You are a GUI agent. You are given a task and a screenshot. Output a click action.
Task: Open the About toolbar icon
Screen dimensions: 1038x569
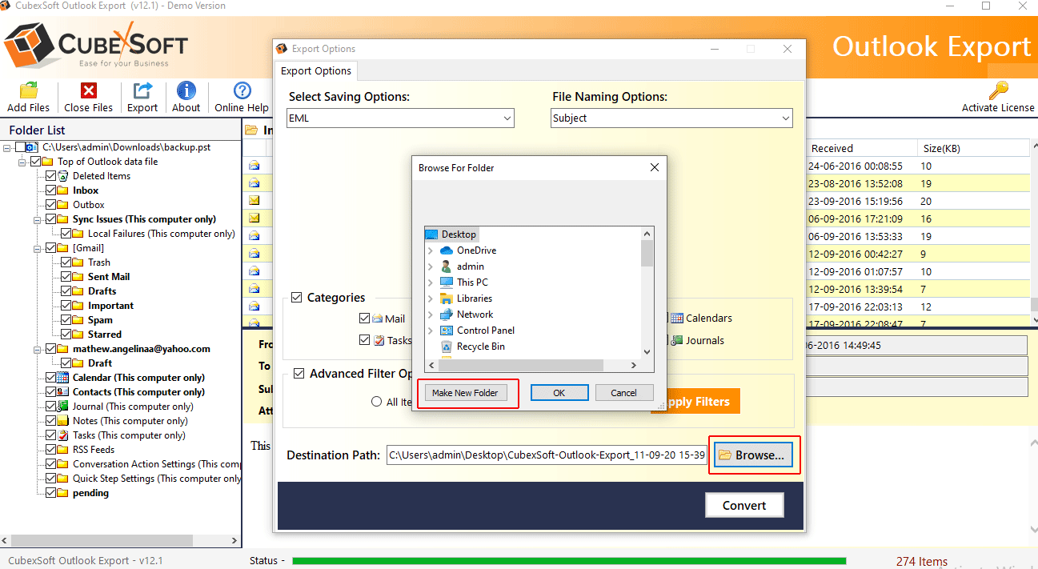coord(186,90)
